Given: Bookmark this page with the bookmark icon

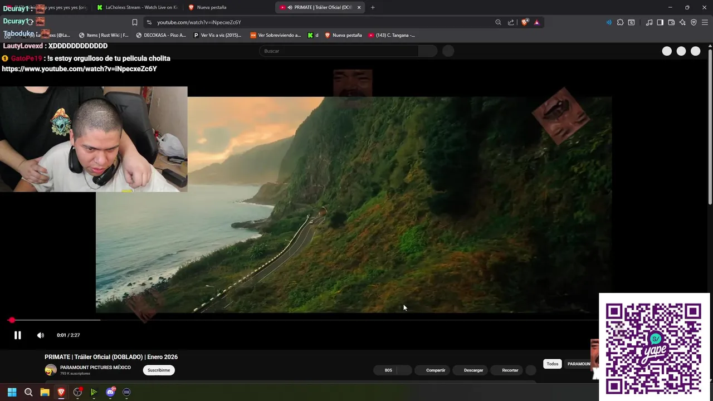Looking at the screenshot, I should [x=135, y=22].
